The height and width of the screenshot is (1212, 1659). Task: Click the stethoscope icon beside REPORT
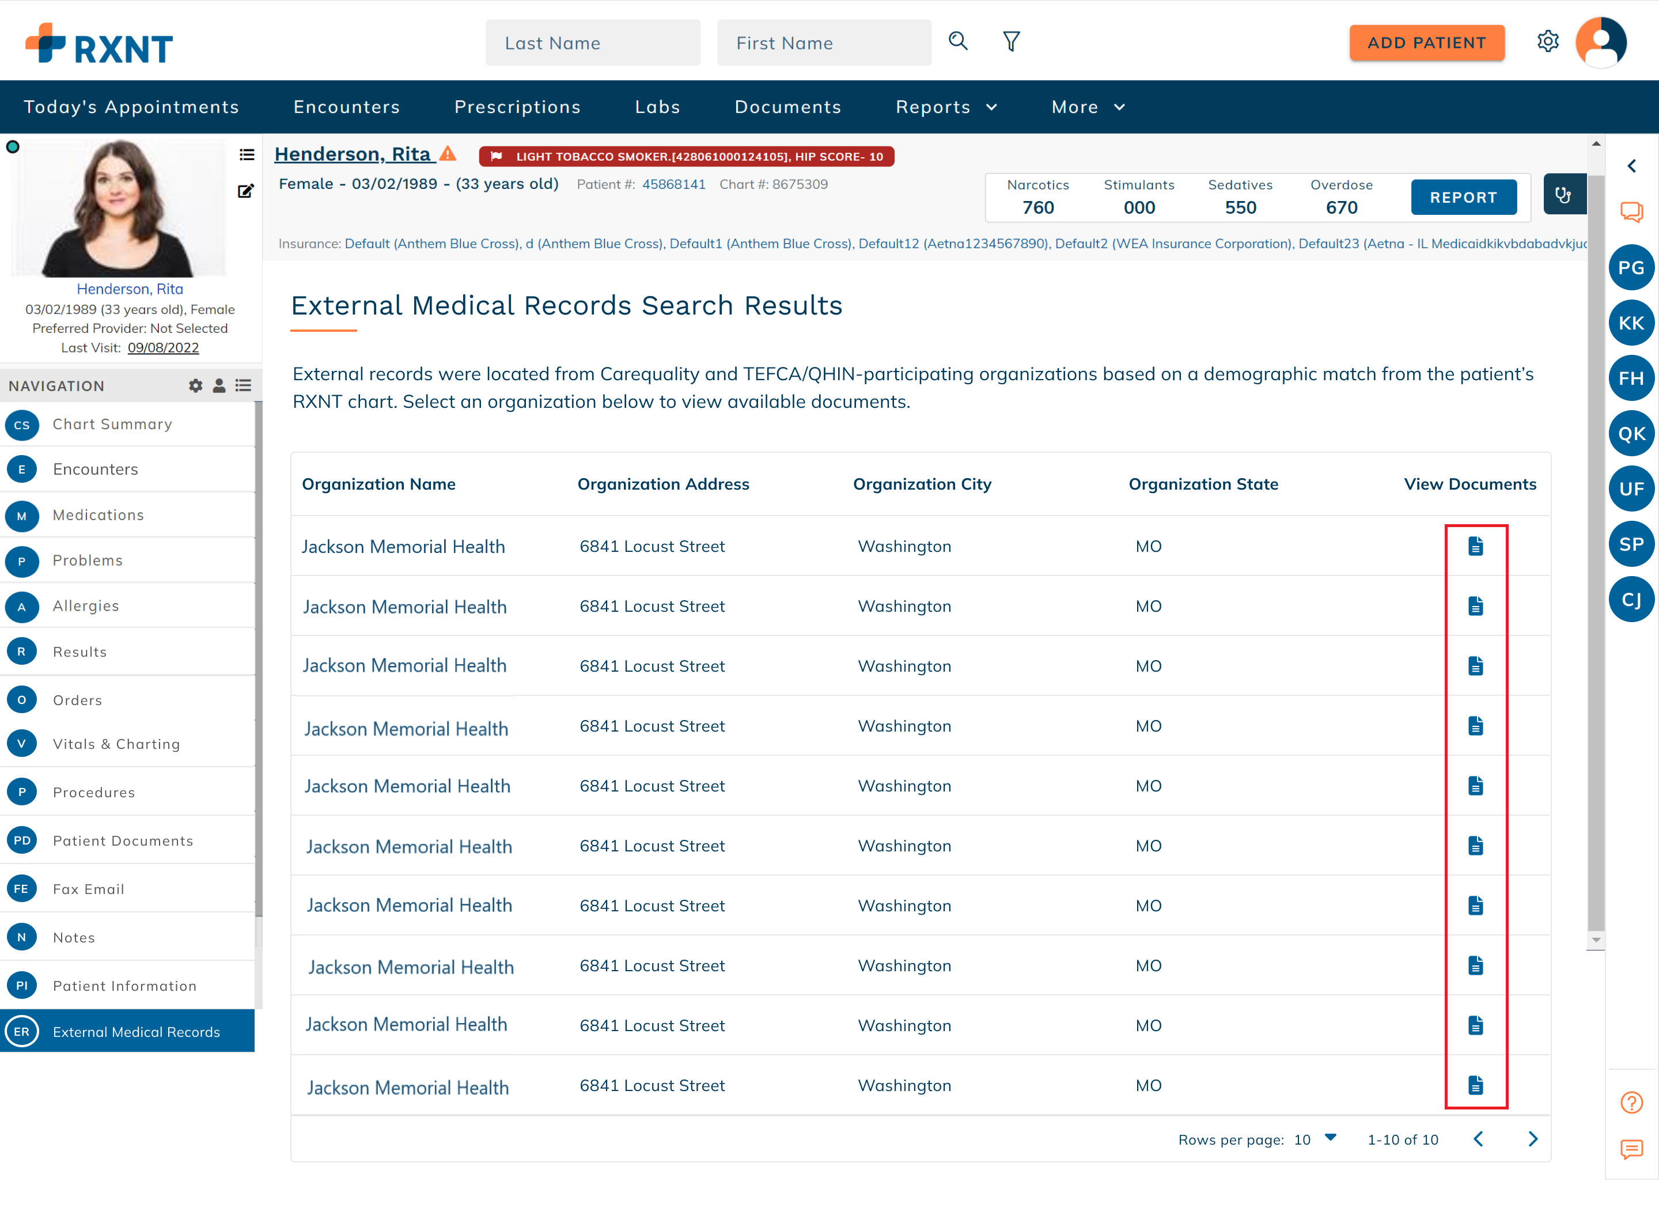pyautogui.click(x=1563, y=195)
